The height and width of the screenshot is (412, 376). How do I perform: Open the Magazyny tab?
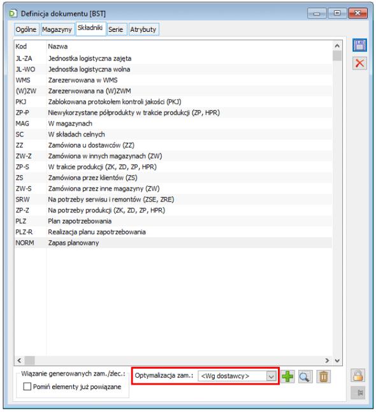pos(57,29)
